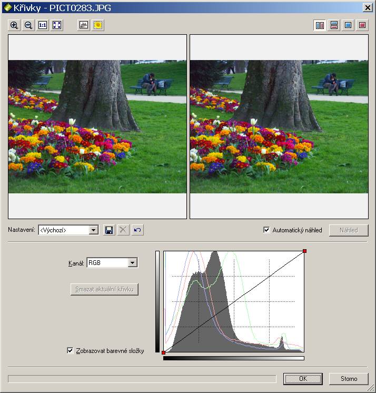Viewport: 376px width, 393px height.
Task: Click the horizontal gradient bar under histogram
Action: tap(234, 358)
